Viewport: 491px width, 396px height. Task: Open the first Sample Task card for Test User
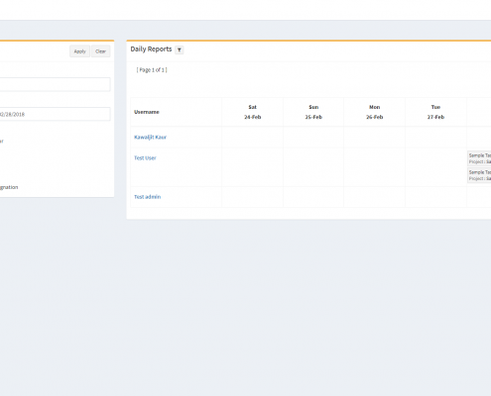[479, 158]
